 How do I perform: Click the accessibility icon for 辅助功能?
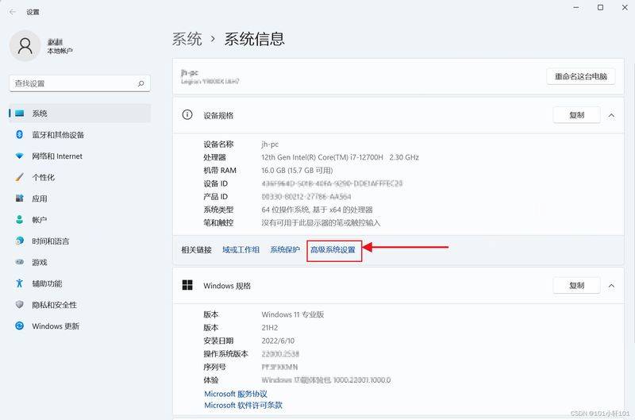pyautogui.click(x=19, y=283)
